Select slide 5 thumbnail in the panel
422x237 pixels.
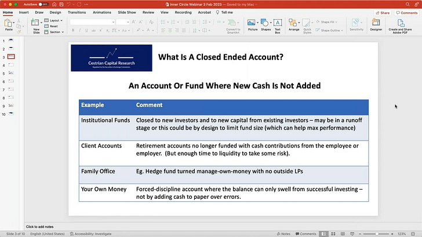coord(11,73)
